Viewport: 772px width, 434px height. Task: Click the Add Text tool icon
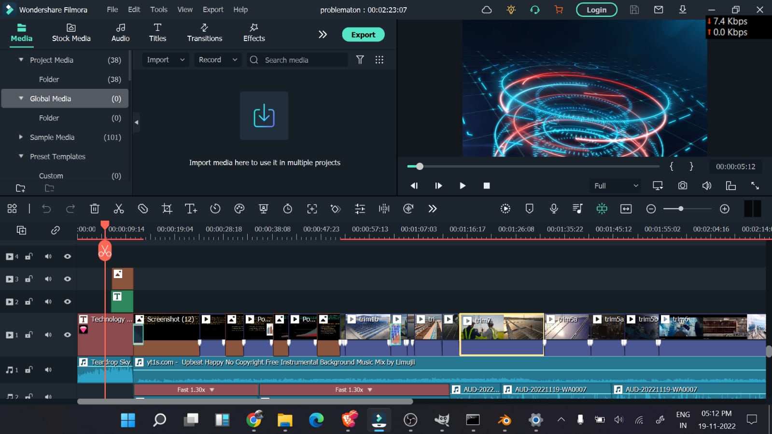[x=191, y=209]
